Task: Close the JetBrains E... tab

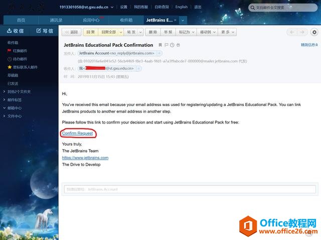Action: [175, 20]
